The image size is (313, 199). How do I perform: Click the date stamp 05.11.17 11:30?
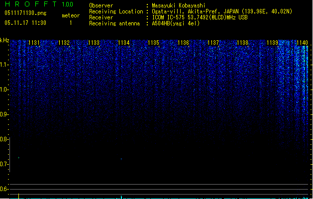coord(25,23)
